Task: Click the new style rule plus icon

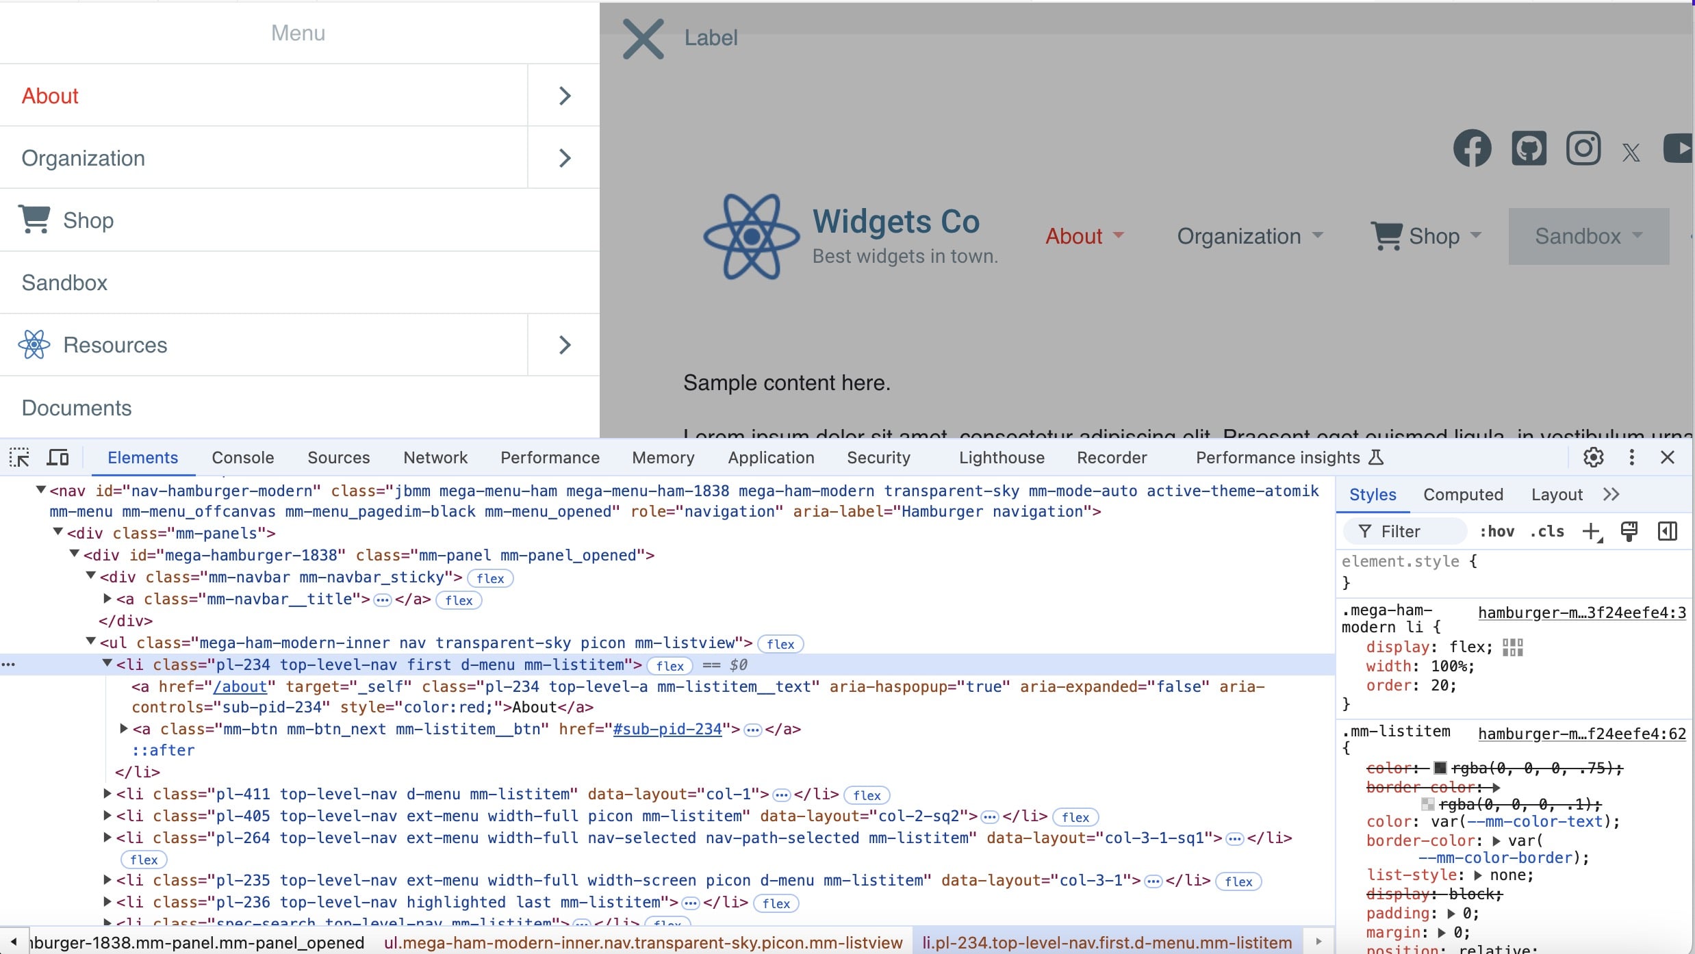Action: (x=1592, y=531)
